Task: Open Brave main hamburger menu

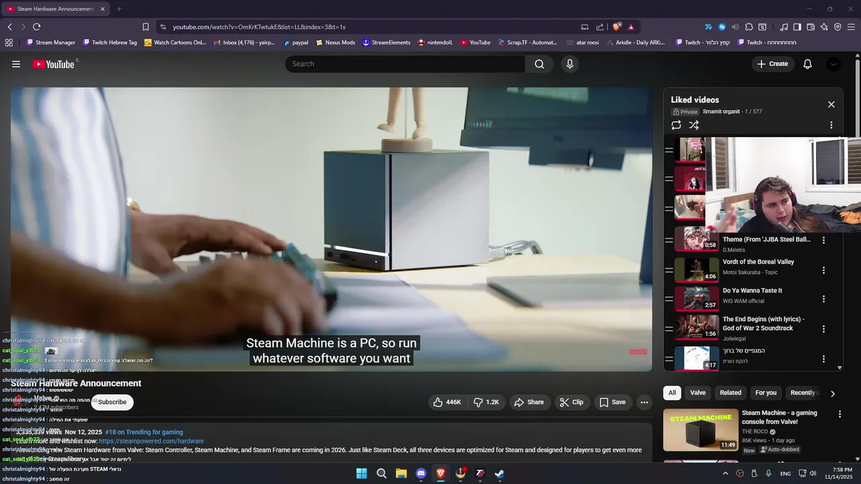Action: (851, 27)
